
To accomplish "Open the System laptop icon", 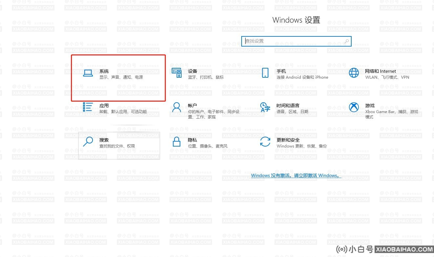I will pos(88,73).
